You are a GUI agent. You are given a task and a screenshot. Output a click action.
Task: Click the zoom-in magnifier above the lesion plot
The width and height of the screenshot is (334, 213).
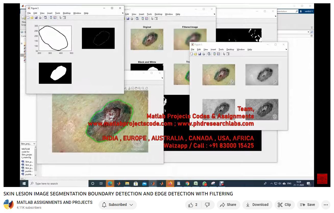click(139, 88)
